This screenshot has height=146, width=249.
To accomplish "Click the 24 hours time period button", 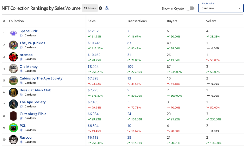I will point(90,8).
